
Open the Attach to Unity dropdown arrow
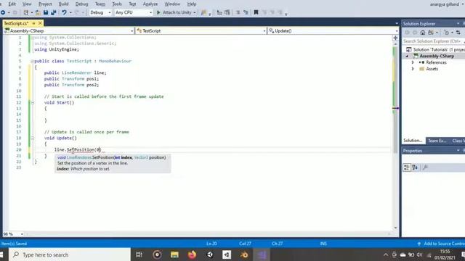click(x=195, y=12)
